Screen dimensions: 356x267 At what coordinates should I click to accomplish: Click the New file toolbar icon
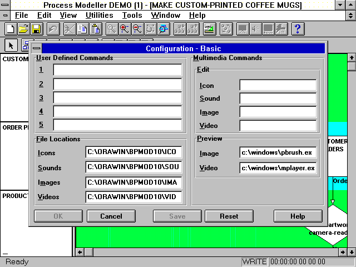(x=11, y=29)
